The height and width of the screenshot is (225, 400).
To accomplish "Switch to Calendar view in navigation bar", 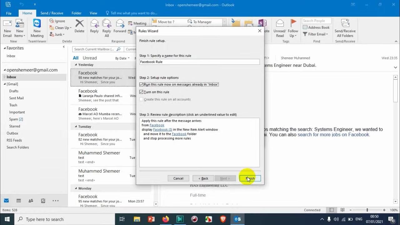I will (18, 201).
